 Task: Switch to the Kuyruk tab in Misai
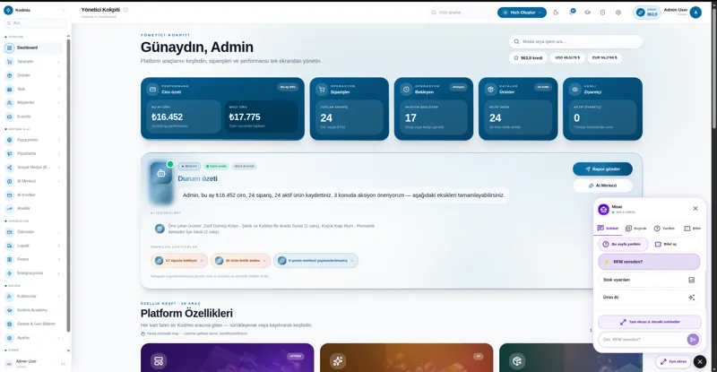(x=636, y=229)
